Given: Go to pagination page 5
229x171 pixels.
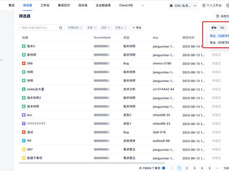Looking at the screenshot, I should [x=210, y=168].
